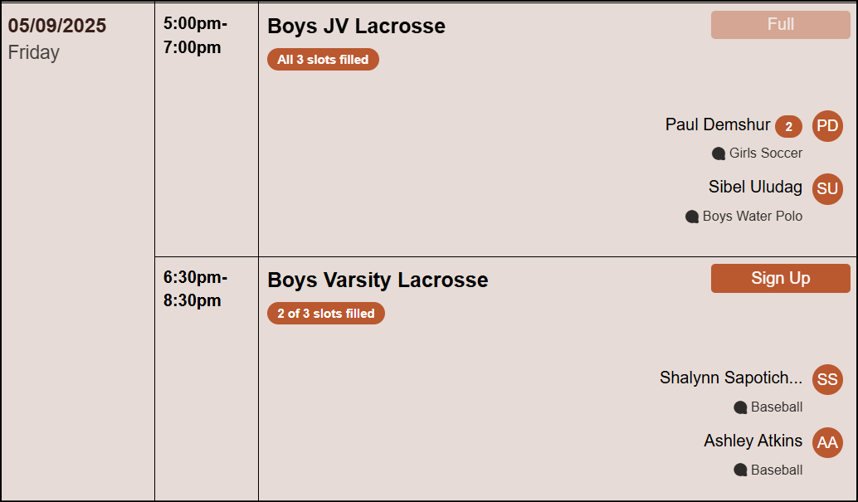Click the SU avatar for Sibel Uludag
This screenshot has width=858, height=502.
tap(827, 189)
